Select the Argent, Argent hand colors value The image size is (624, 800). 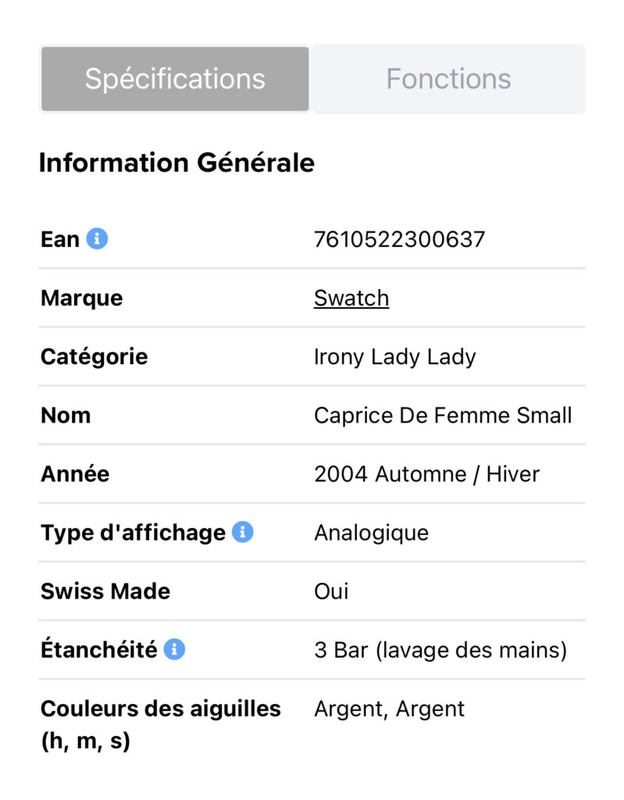coord(389,709)
